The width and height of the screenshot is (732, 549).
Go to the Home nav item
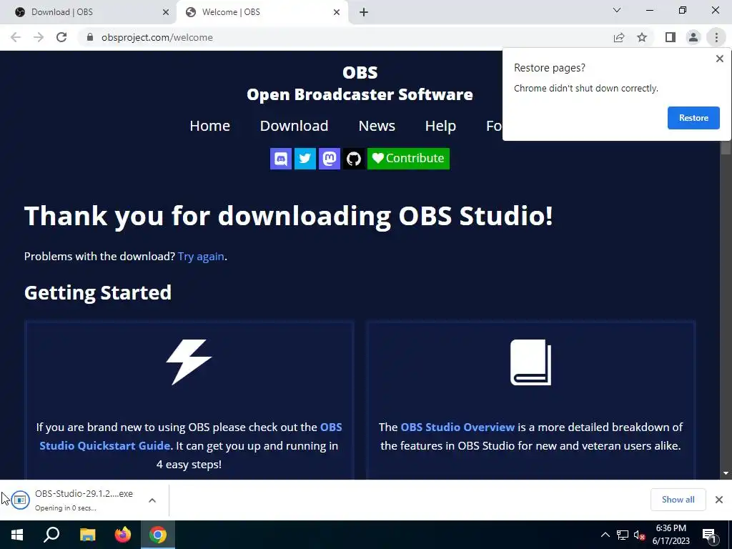(209, 126)
